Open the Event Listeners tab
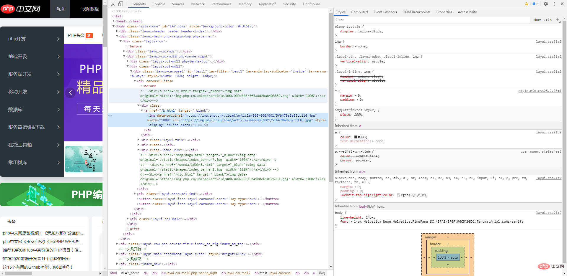567x276 pixels. click(385, 12)
